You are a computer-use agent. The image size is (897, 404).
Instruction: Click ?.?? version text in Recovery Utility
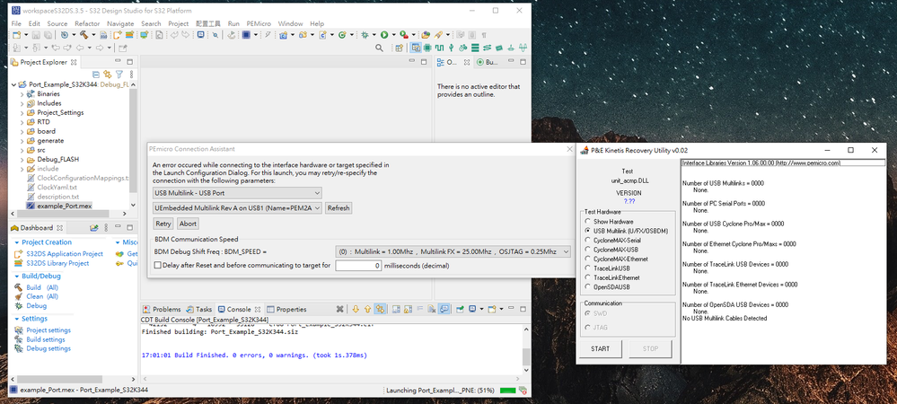tap(629, 201)
